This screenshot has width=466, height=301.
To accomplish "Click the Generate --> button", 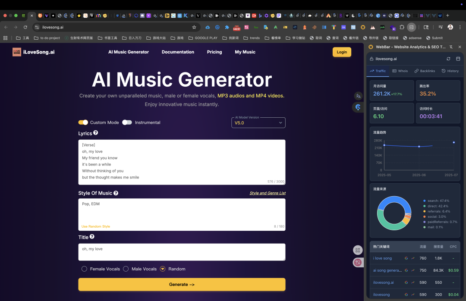I will (182, 284).
